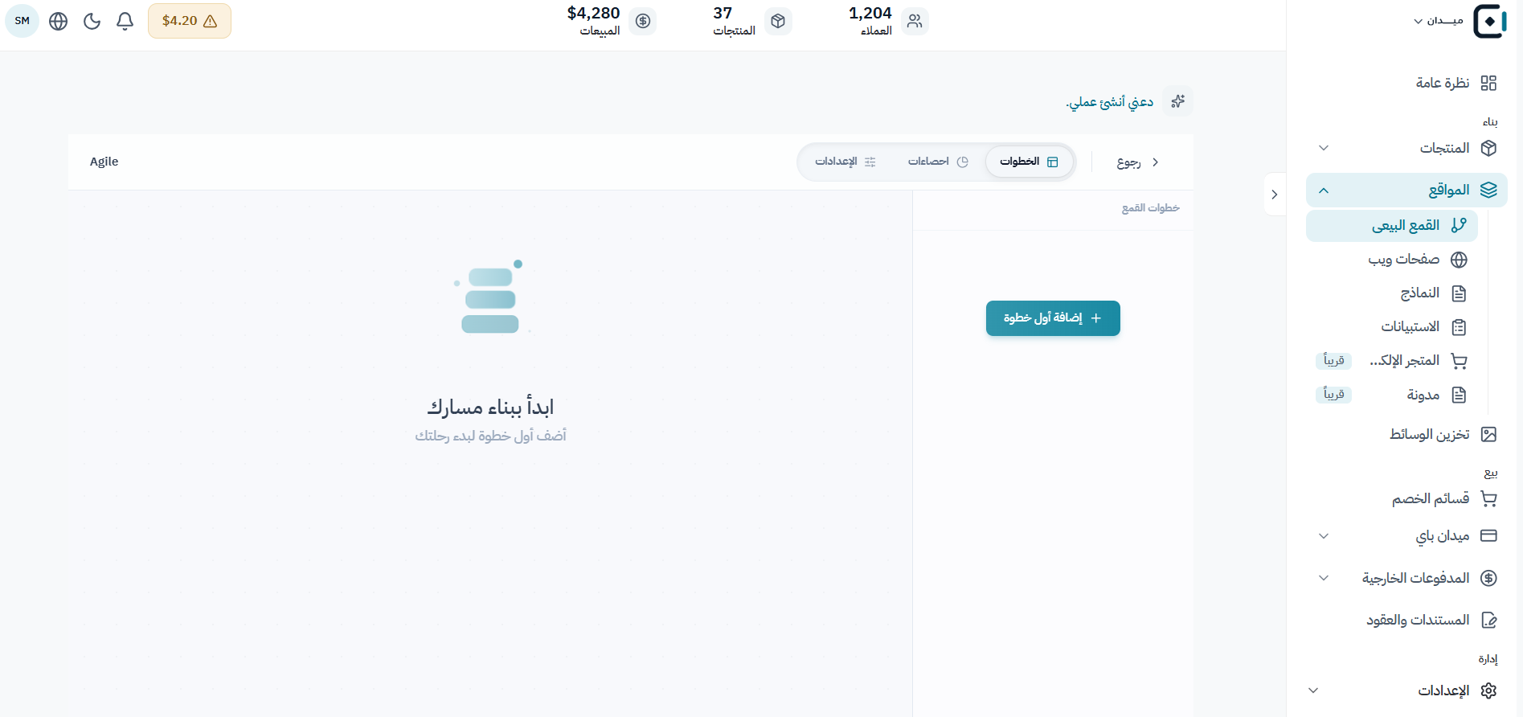Click the المتجر الإلكتروني cart icon
Viewport: 1523px width, 717px height.
click(1460, 361)
